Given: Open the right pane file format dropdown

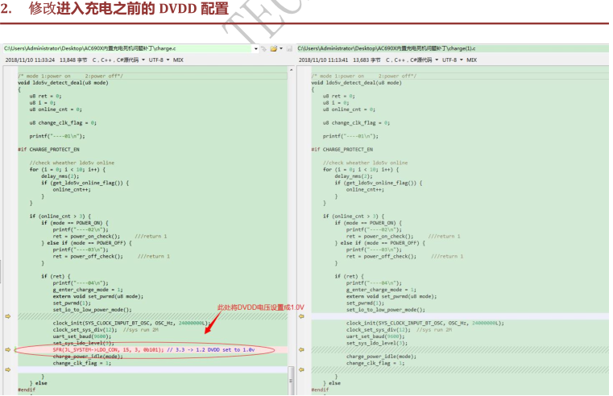Looking at the screenshot, I should pyautogui.click(x=412, y=60).
